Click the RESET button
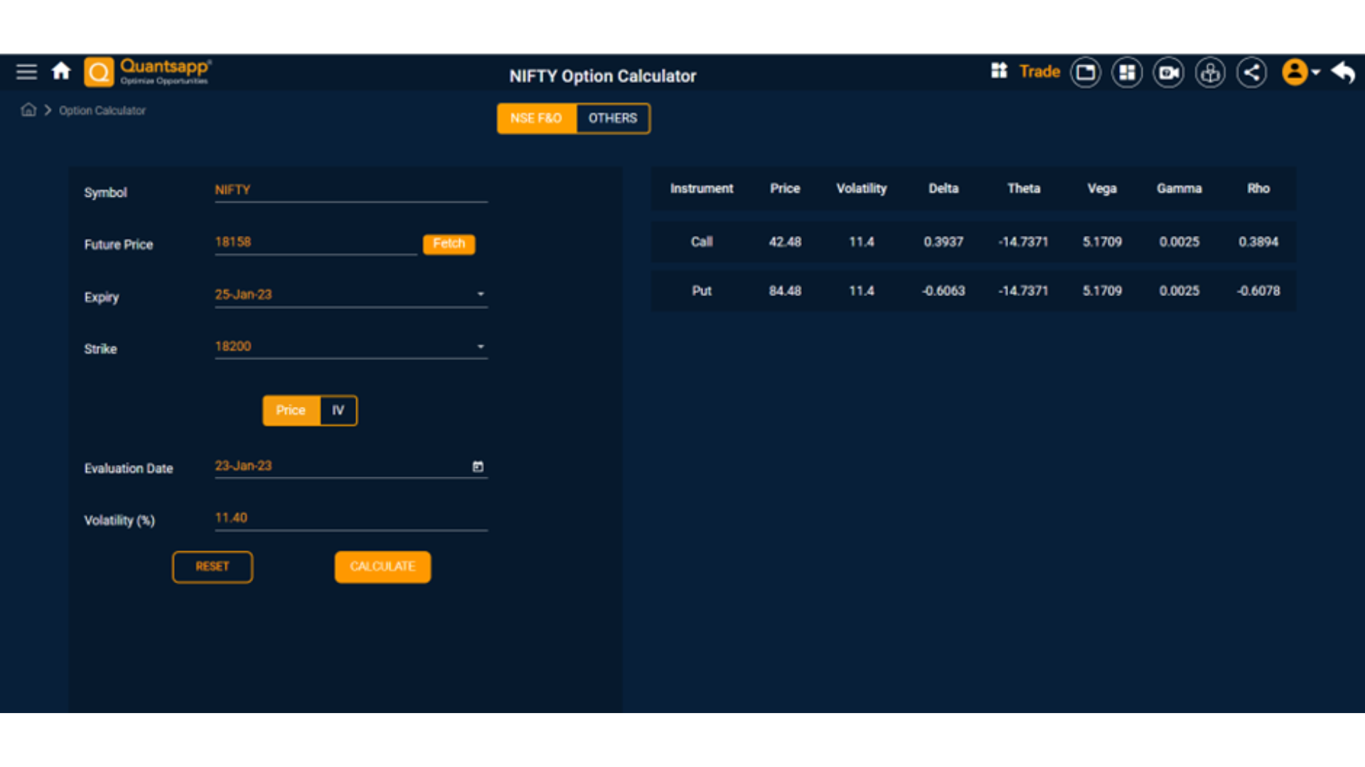Screen dimensions: 1365x767 pos(212,567)
